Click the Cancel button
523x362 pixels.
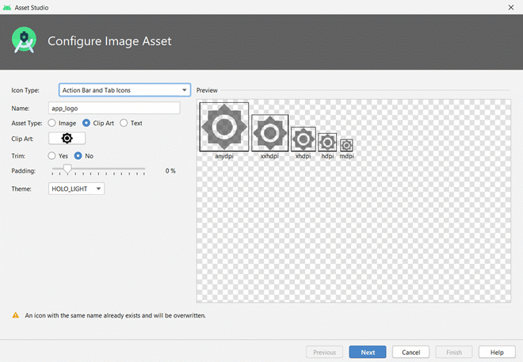pyautogui.click(x=410, y=352)
